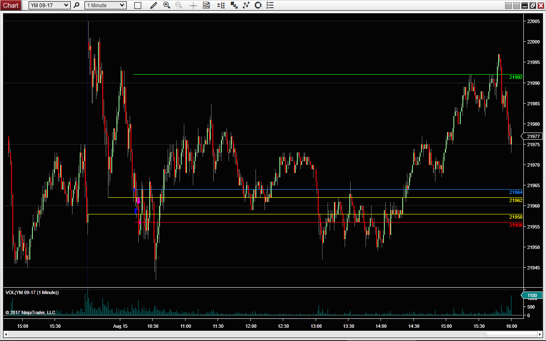Open the Indicators dialog icon

click(246, 5)
